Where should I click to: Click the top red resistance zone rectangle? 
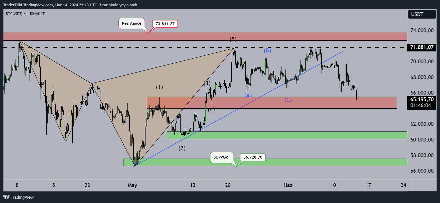point(205,36)
